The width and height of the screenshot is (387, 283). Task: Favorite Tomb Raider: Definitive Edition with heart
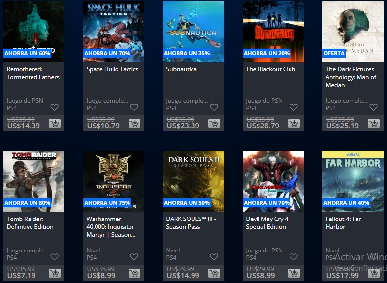[54, 257]
